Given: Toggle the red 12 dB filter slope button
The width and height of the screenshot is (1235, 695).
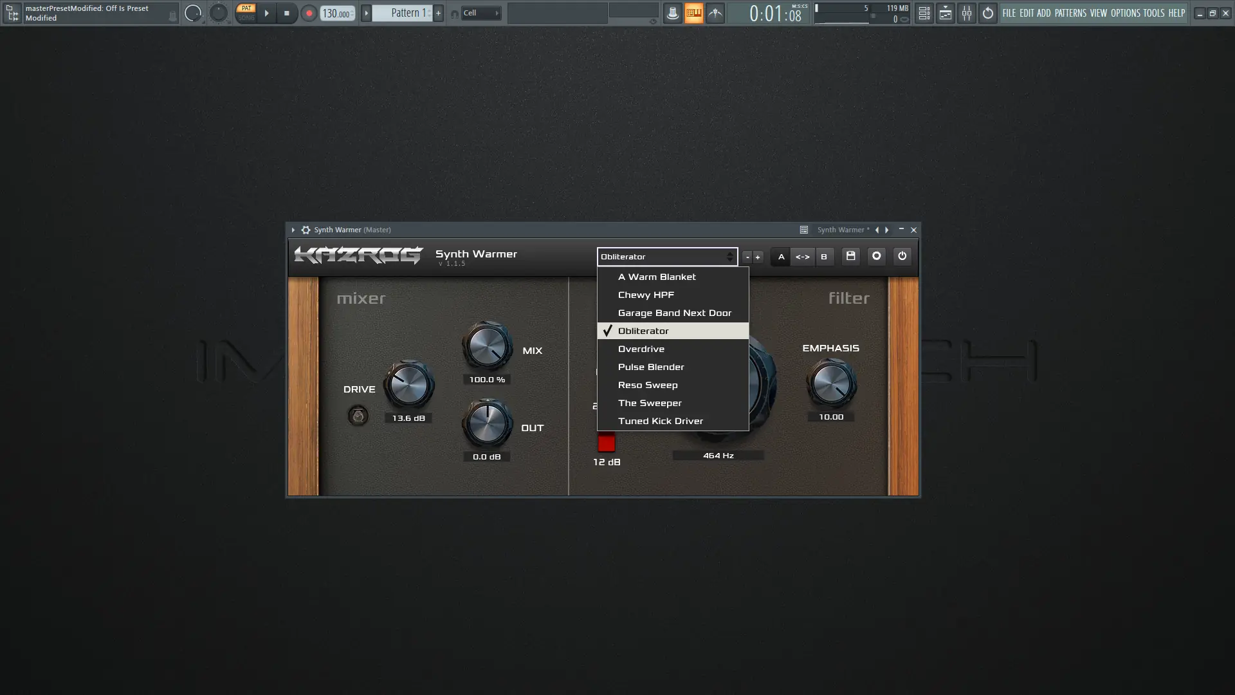Looking at the screenshot, I should click(x=606, y=443).
